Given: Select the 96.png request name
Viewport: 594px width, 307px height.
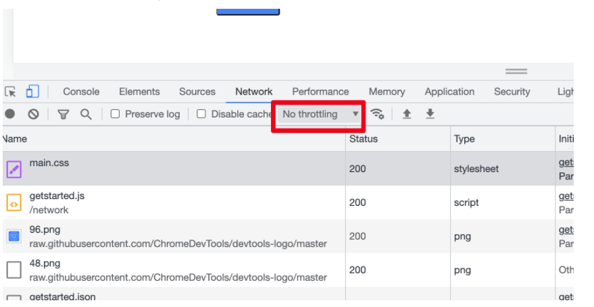Looking at the screenshot, I should point(45,230).
